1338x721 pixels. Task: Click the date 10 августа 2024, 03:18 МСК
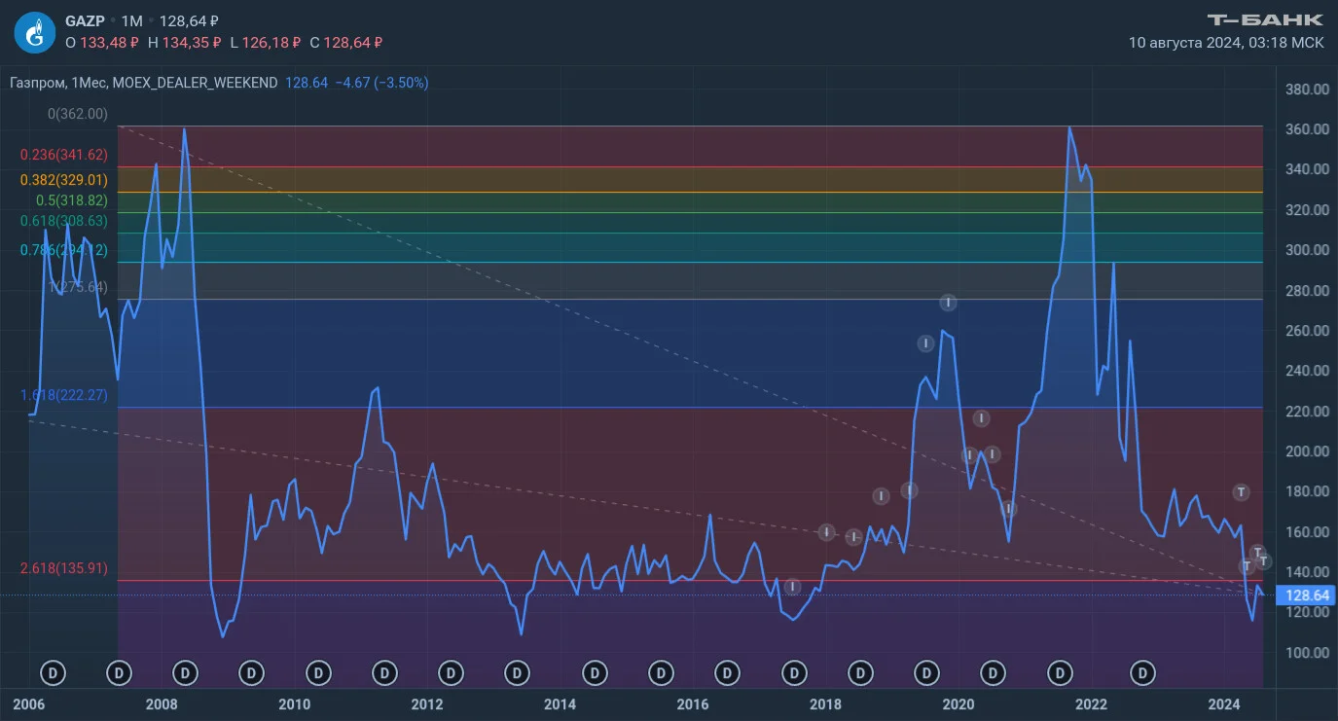point(1226,43)
